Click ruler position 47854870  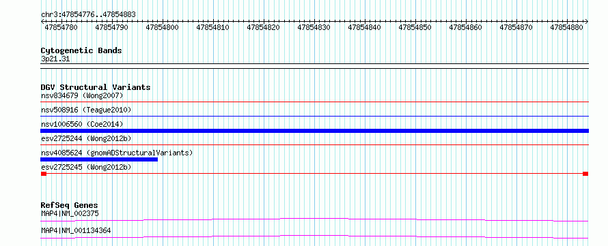point(516,27)
